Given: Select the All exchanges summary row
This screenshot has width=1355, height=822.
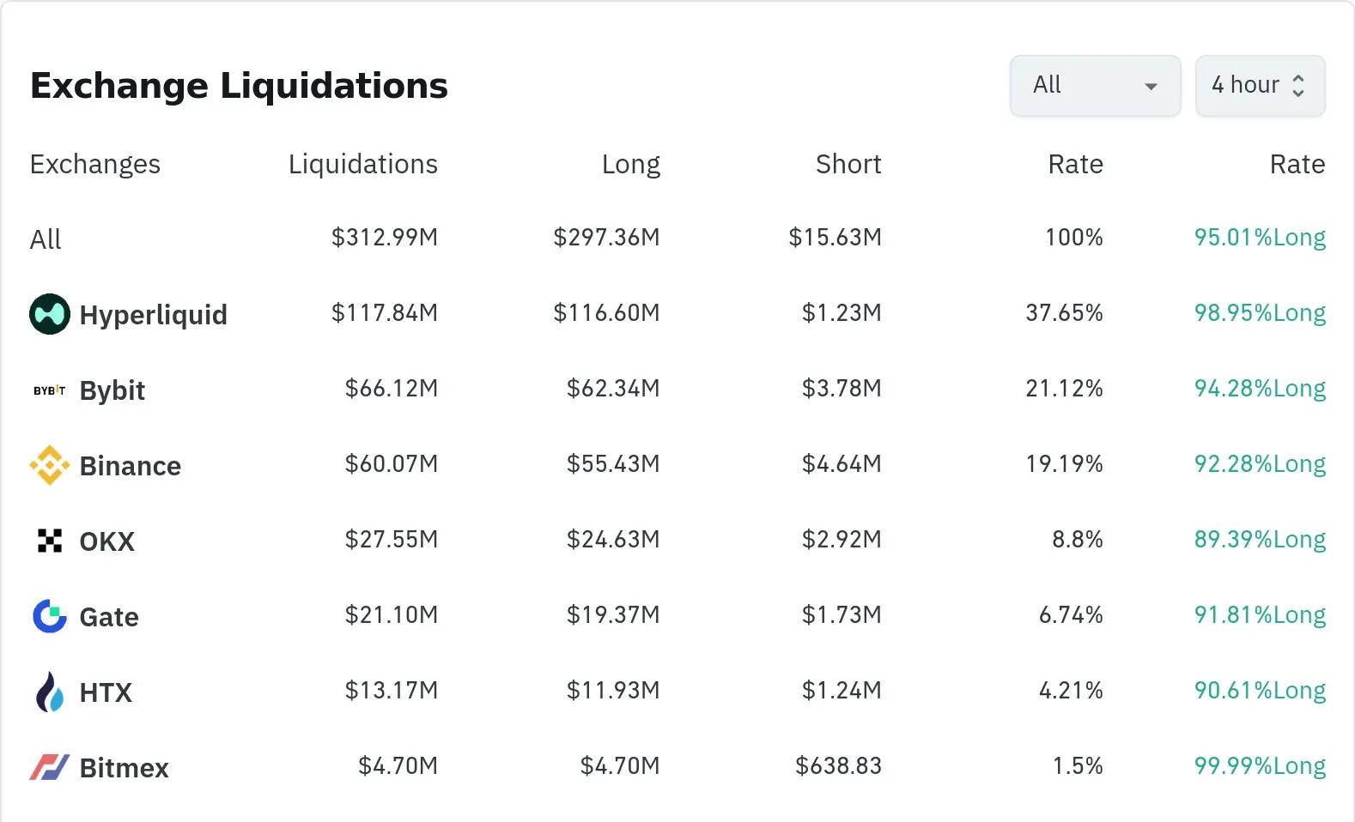Looking at the screenshot, I should tap(46, 239).
